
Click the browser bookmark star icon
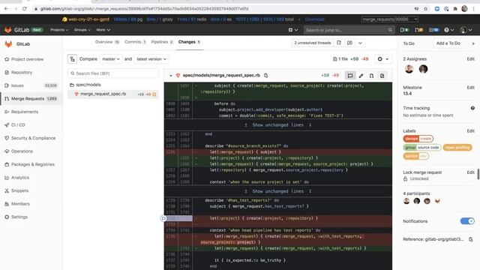(426, 9)
